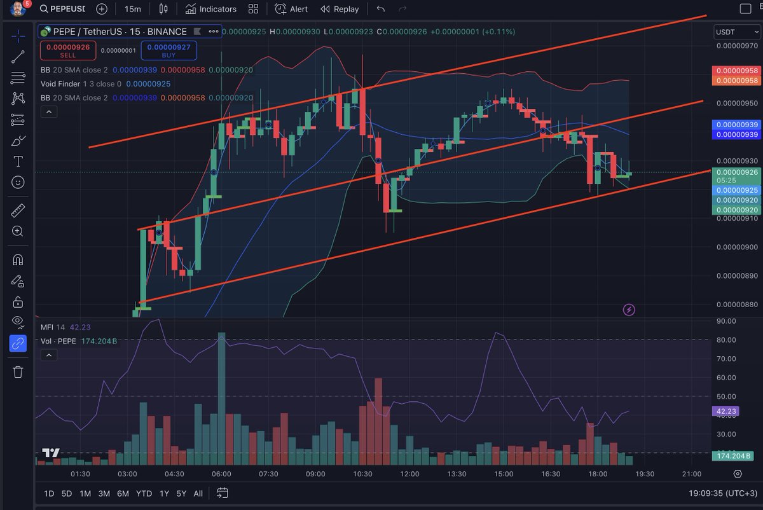Select the 1Y date range
Viewport: 763px width, 510px height.
pos(165,493)
